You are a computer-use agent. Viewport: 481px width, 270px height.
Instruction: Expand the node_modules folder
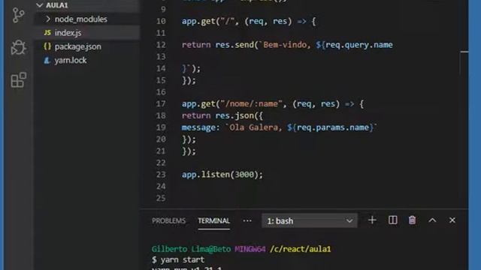coord(47,19)
